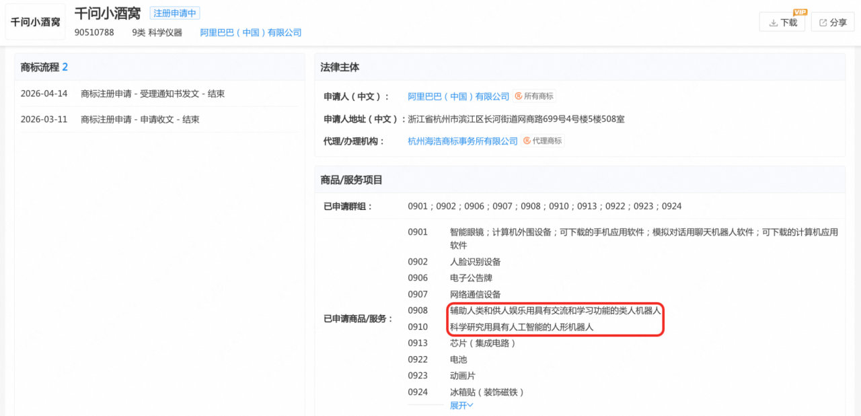Click the 下载 download button
861x416 pixels.
[x=782, y=22]
